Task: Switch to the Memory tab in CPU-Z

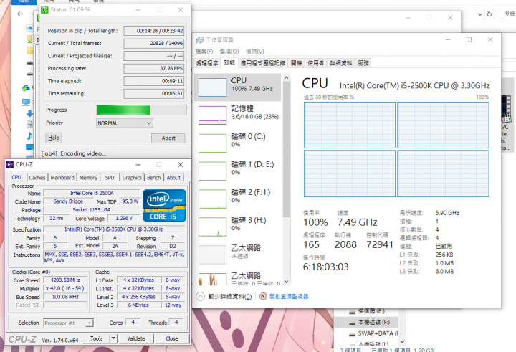Action: 88,178
